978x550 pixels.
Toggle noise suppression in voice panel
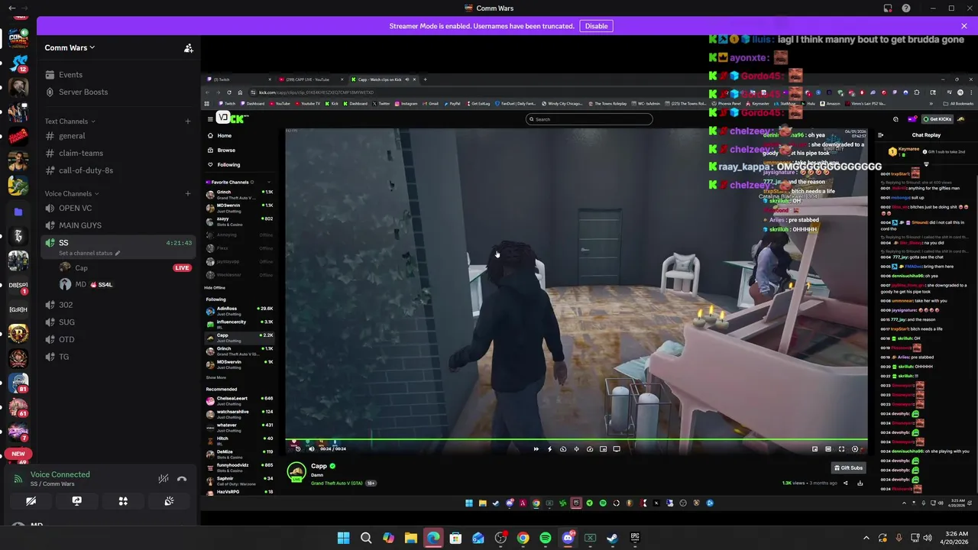point(163,479)
